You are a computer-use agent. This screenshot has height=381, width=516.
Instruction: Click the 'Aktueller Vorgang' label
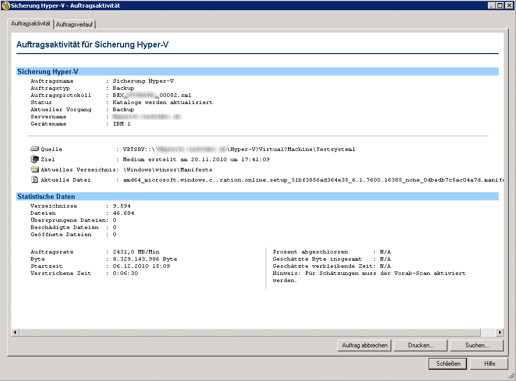tap(61, 110)
